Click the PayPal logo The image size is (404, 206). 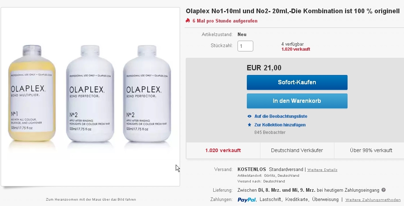coord(247,200)
